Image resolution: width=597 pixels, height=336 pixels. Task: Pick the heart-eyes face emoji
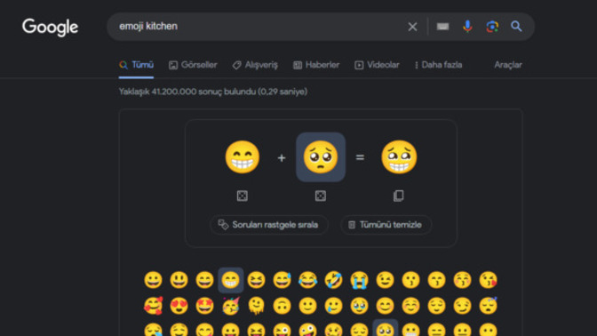[x=179, y=306]
